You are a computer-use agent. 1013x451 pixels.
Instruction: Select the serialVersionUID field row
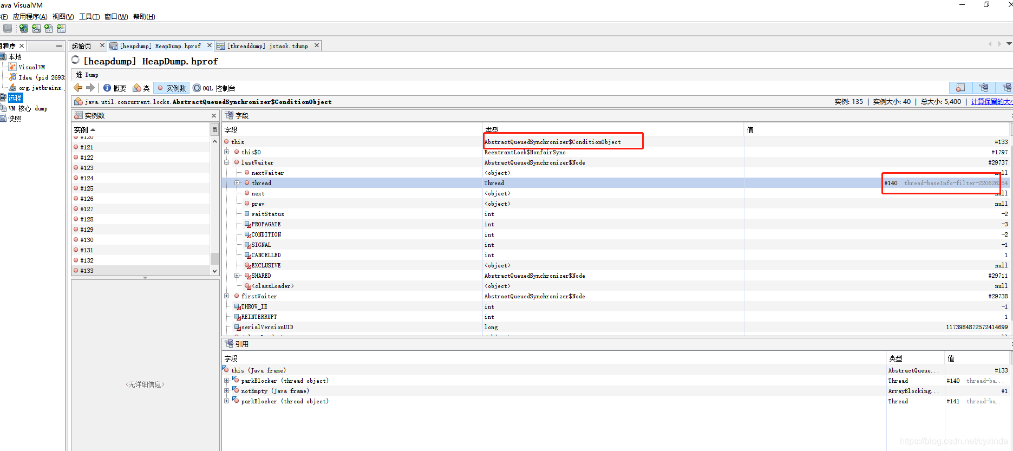click(616, 327)
